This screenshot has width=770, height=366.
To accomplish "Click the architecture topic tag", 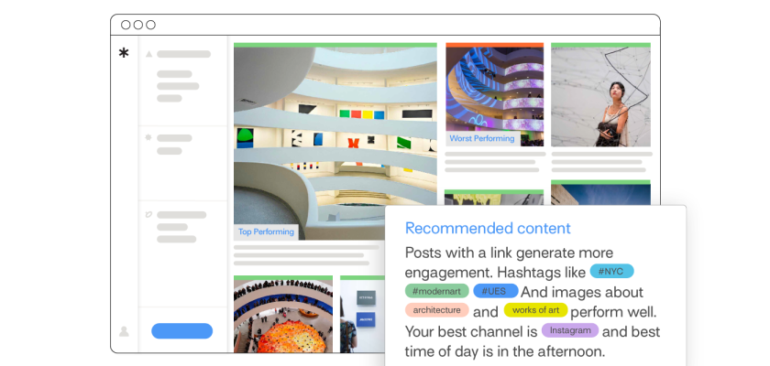I will click(x=436, y=310).
